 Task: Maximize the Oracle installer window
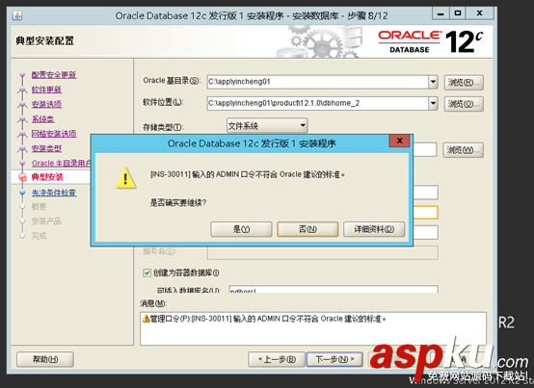tap(458, 13)
